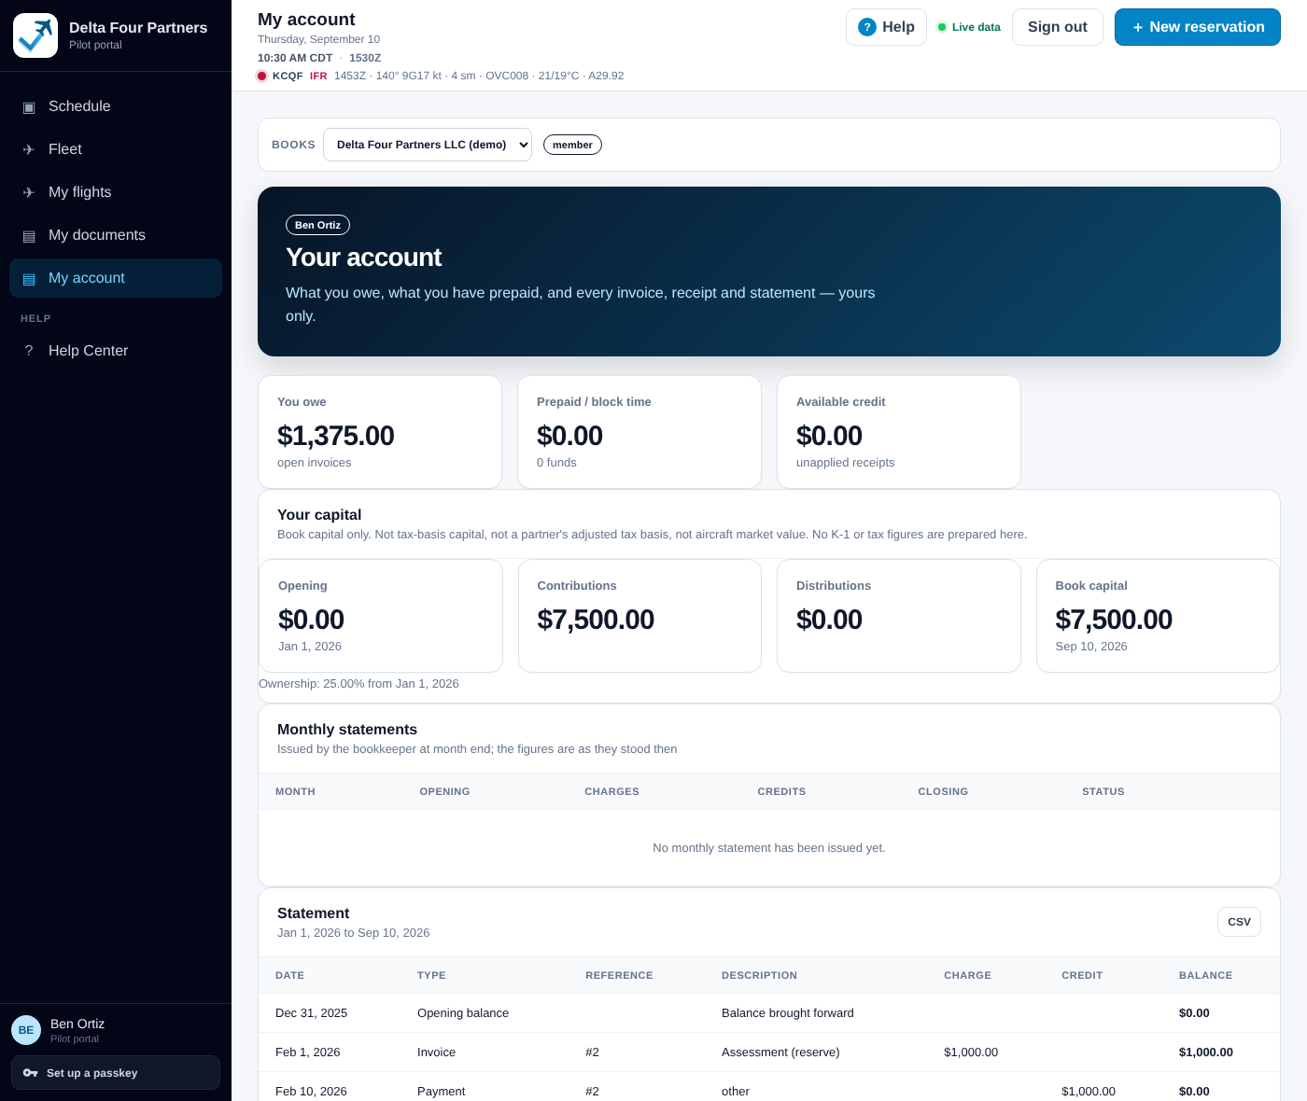Viewport: 1307px width, 1101px height.
Task: Click Set up a passkey button
Action: tap(116, 1073)
